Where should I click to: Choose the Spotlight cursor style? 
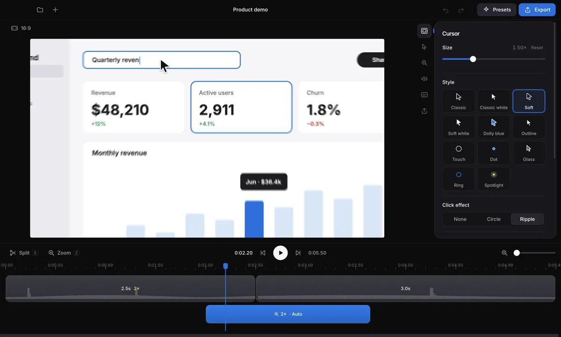coord(494,179)
